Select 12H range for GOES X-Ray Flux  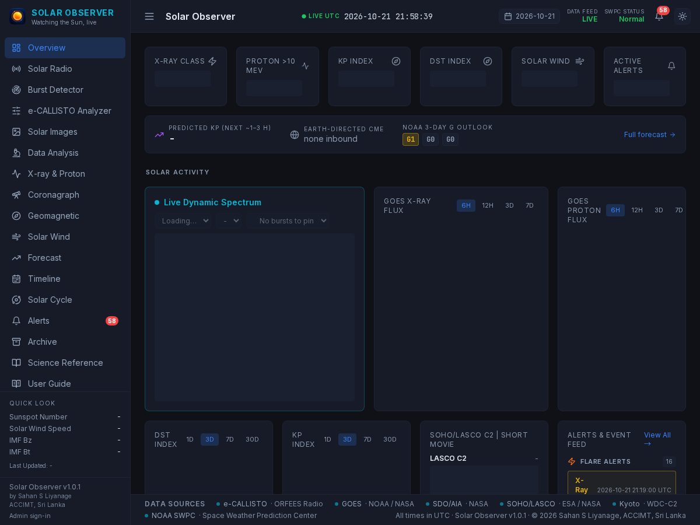(488, 205)
